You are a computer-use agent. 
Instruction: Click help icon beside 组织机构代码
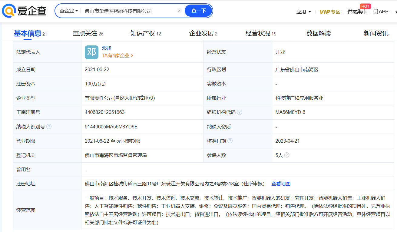pyautogui.click(x=240, y=112)
